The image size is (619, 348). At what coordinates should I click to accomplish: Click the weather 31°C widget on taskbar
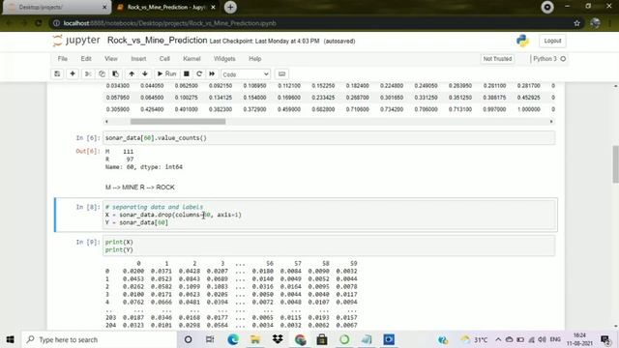[474, 339]
